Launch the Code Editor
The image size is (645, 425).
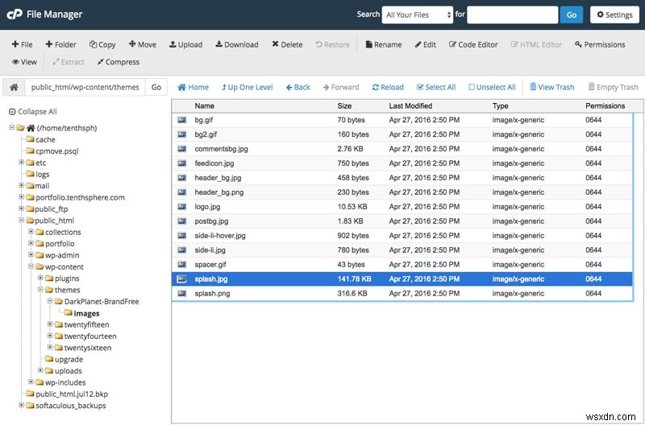click(x=473, y=44)
